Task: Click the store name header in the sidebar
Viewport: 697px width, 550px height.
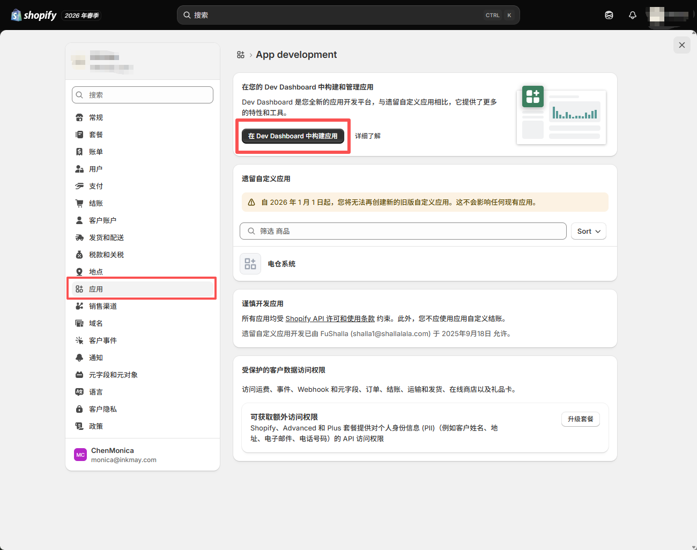Action: [143, 62]
